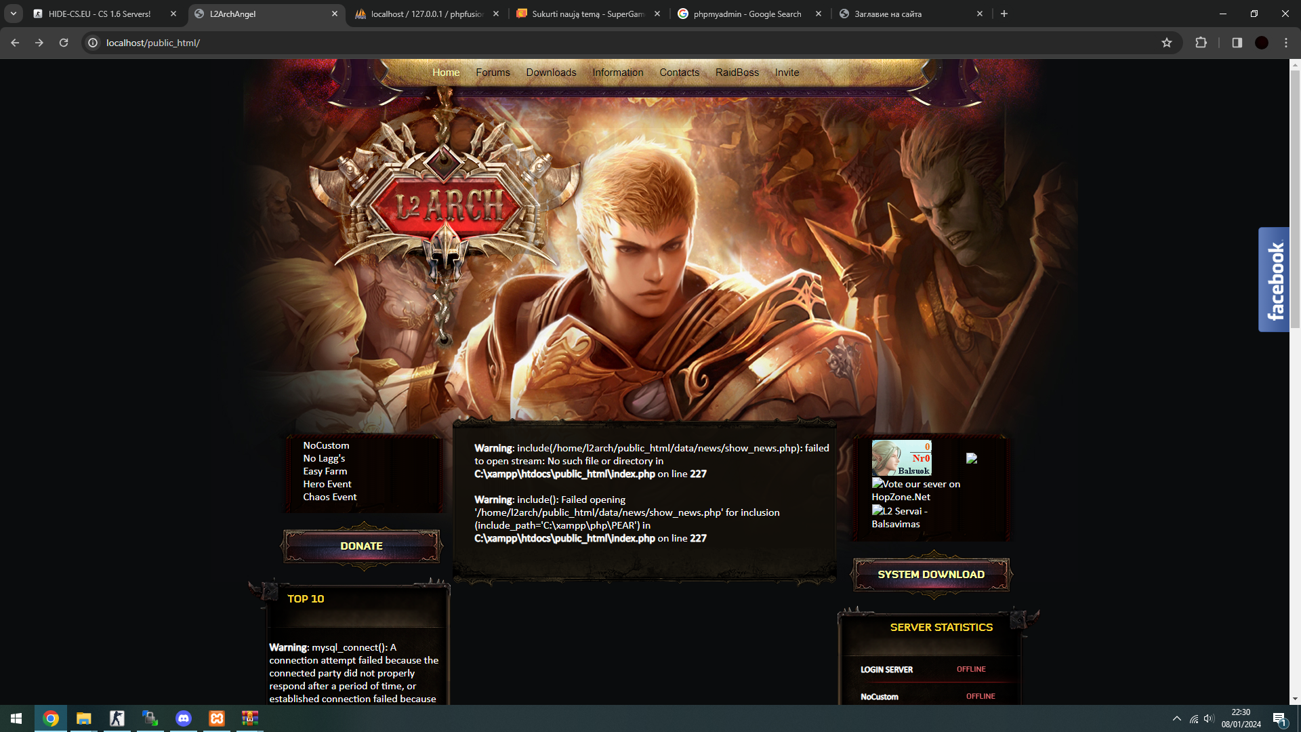1301x732 pixels.
Task: Open Chrome's three-dot menu
Action: [1286, 43]
